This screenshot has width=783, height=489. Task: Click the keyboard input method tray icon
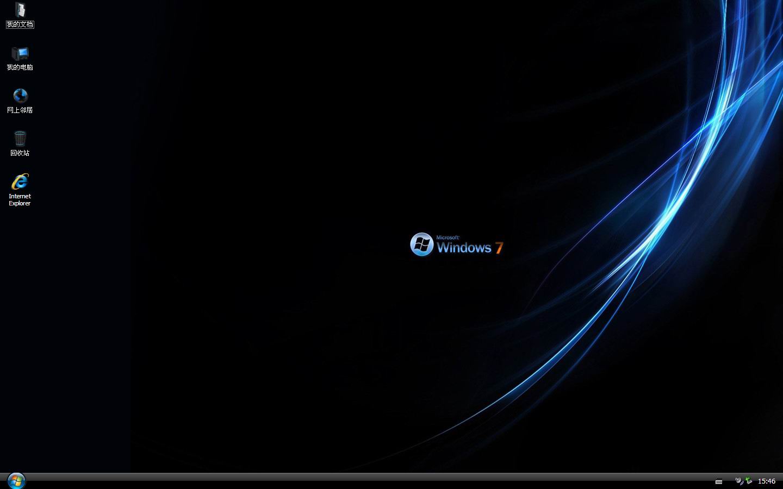coord(719,481)
